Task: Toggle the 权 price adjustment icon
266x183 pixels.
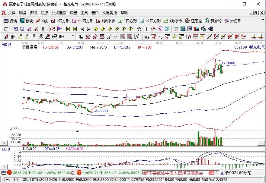Action: point(53,29)
